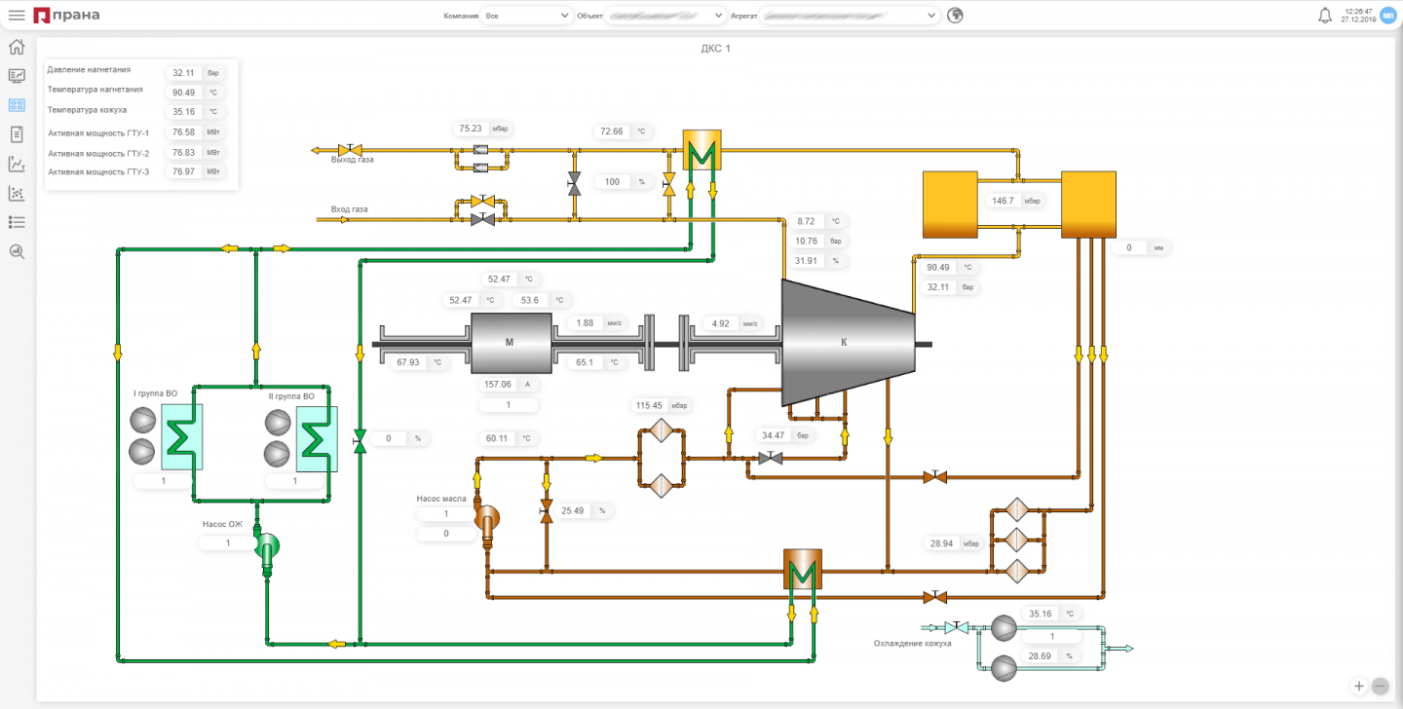Click Активная мощность ГТУ-2 value 76.83
This screenshot has width=1403, height=709.
[183, 153]
